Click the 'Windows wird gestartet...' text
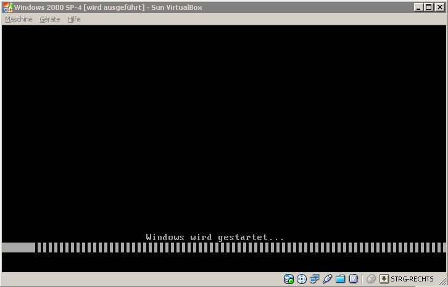Image resolution: width=448 pixels, height=287 pixels. [x=215, y=237]
